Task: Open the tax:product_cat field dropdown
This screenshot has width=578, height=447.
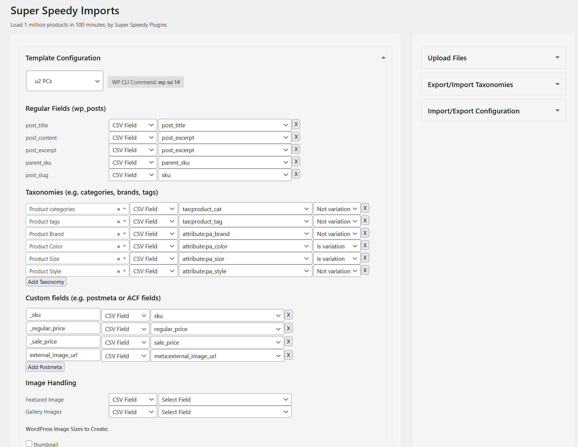Action: click(x=245, y=209)
